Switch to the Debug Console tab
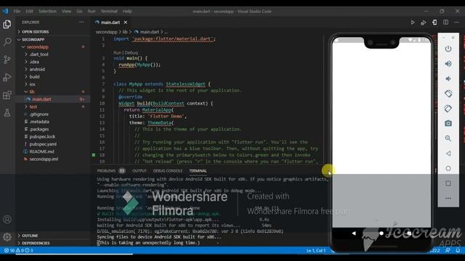 click(x=168, y=171)
